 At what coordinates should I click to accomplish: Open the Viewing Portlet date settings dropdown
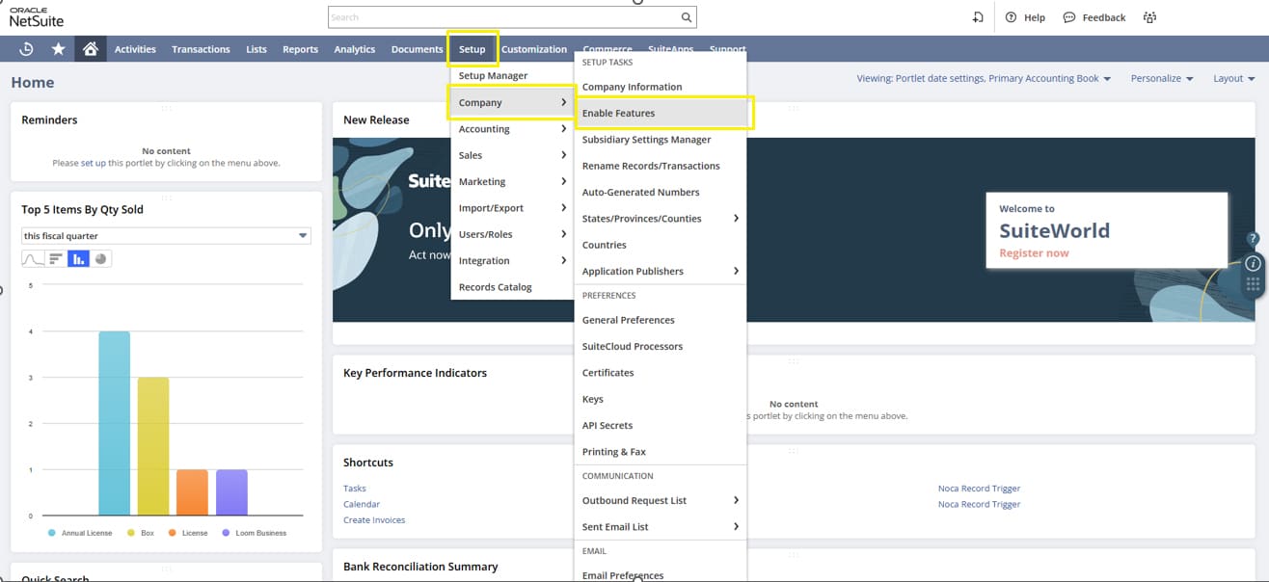tap(984, 78)
